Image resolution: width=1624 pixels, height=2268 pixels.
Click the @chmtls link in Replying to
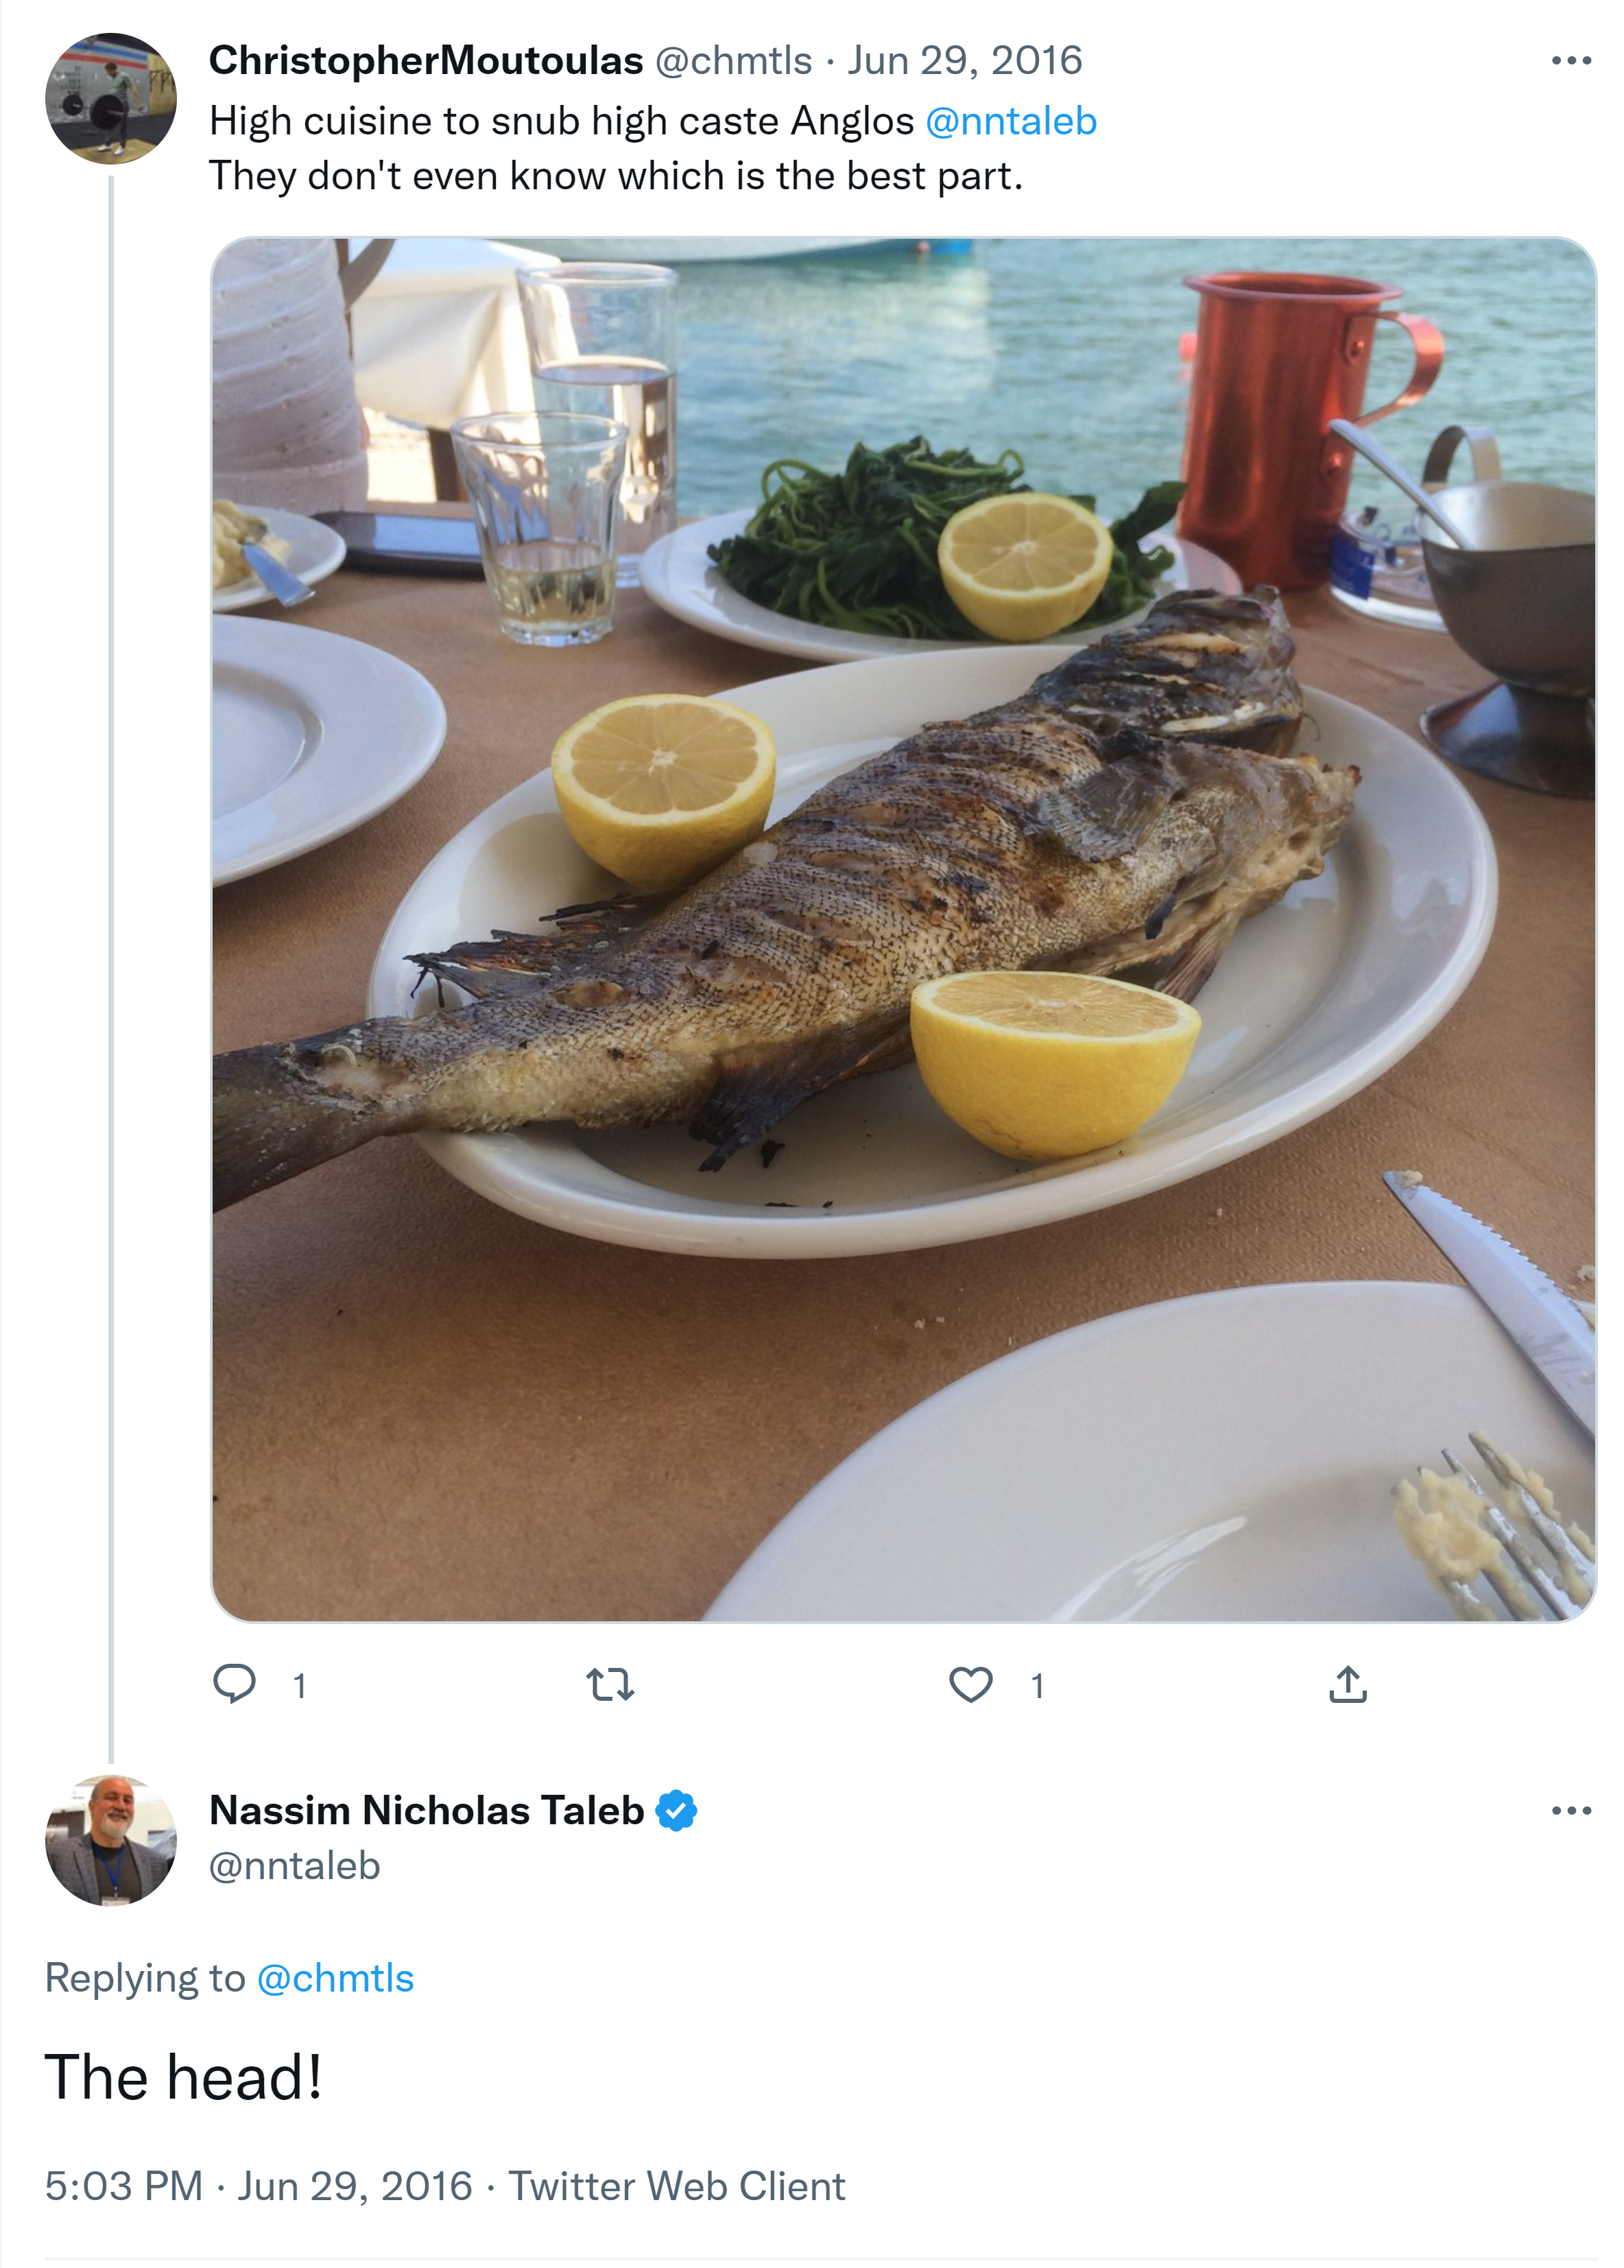coord(335,1978)
